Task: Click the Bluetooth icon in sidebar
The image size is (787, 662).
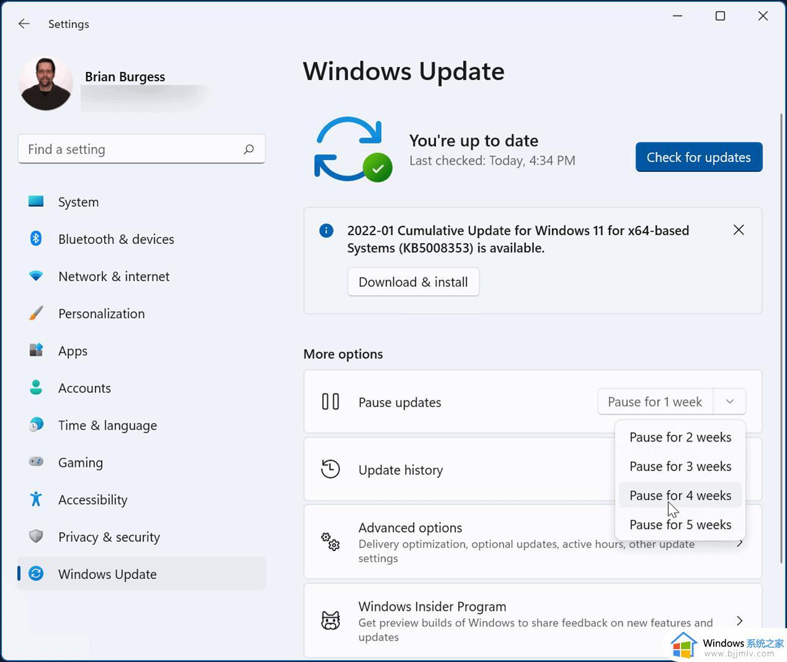Action: coord(36,239)
